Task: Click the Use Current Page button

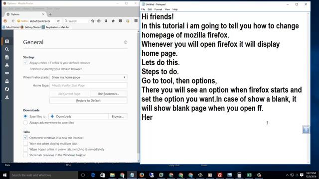Action: [x=69, y=94]
